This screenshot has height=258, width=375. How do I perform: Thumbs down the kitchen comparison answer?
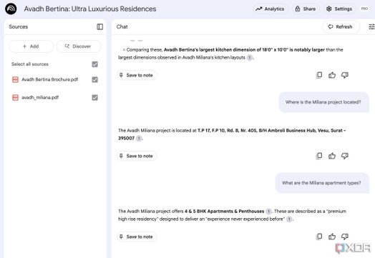pyautogui.click(x=345, y=75)
